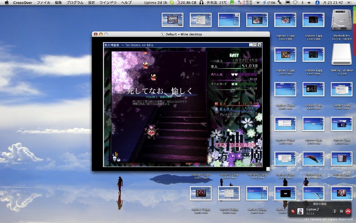Hang up the call with the red button
This screenshot has width=356, height=223.
[x=348, y=211]
